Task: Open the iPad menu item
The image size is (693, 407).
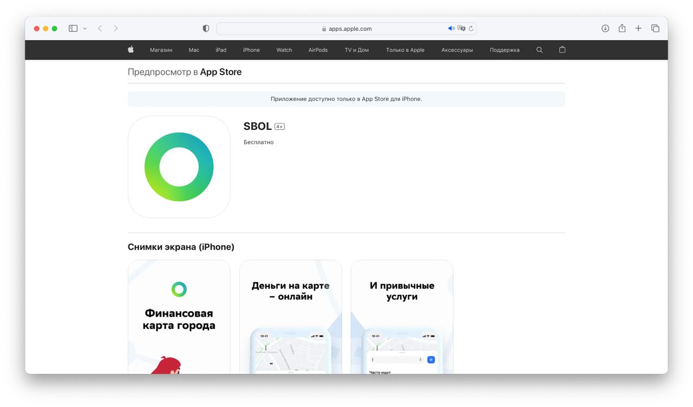Action: [x=221, y=50]
